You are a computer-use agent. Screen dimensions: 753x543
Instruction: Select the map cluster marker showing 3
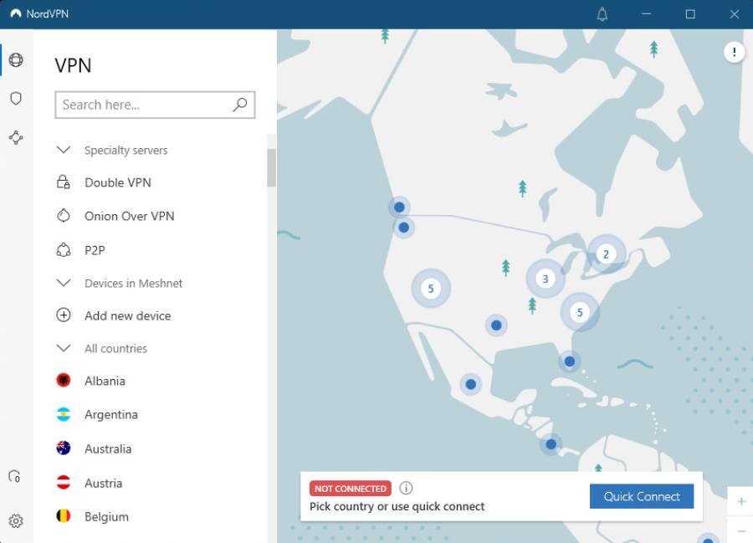(545, 279)
